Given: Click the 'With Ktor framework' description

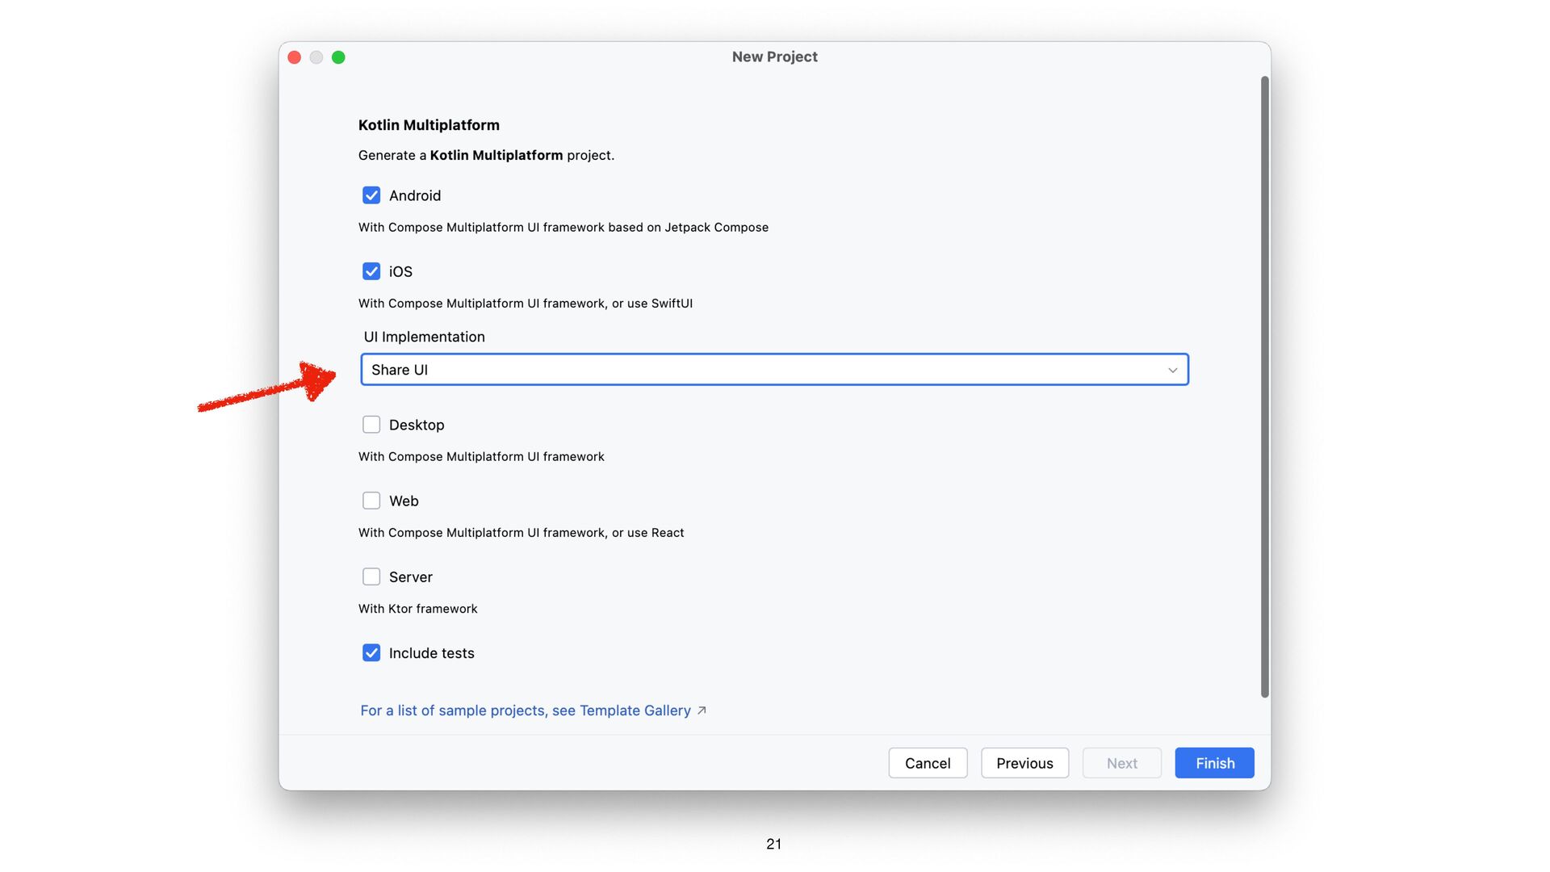Looking at the screenshot, I should click(417, 609).
